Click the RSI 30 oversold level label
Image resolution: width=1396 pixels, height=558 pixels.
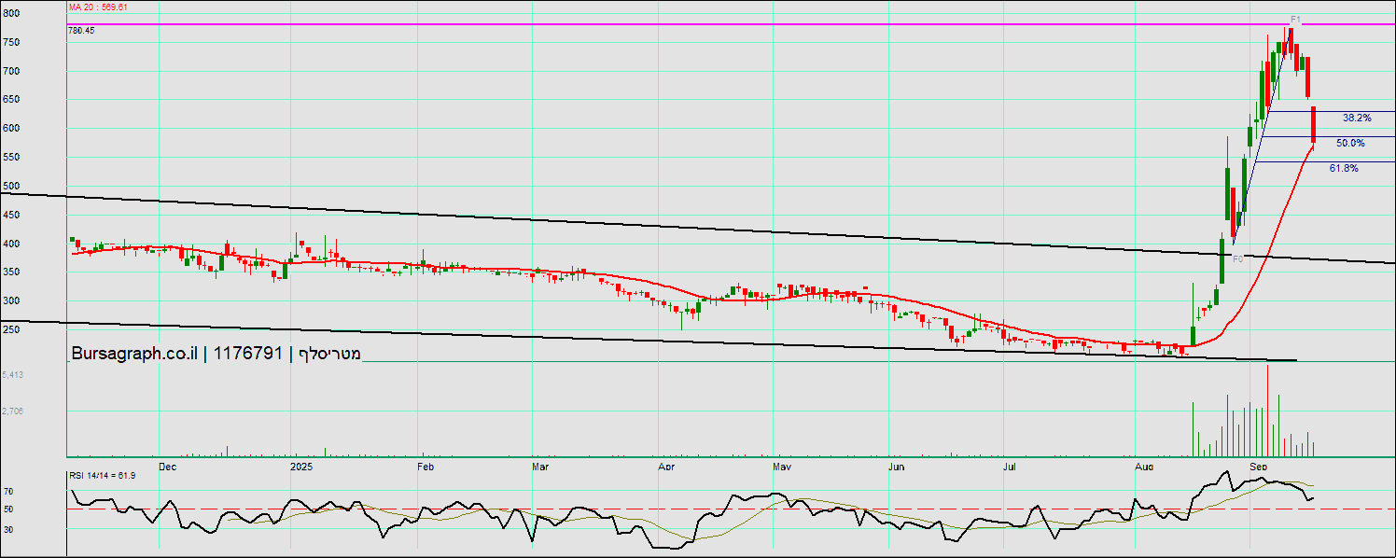(x=7, y=529)
